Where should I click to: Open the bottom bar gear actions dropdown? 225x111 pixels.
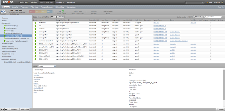[7, 109]
